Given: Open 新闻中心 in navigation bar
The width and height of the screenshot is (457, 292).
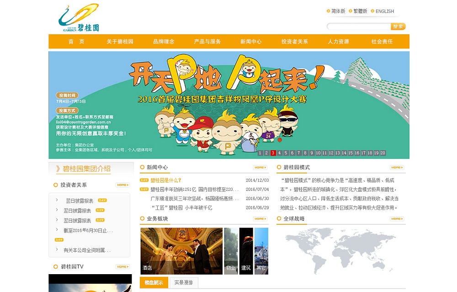Looking at the screenshot, I should click(251, 42).
